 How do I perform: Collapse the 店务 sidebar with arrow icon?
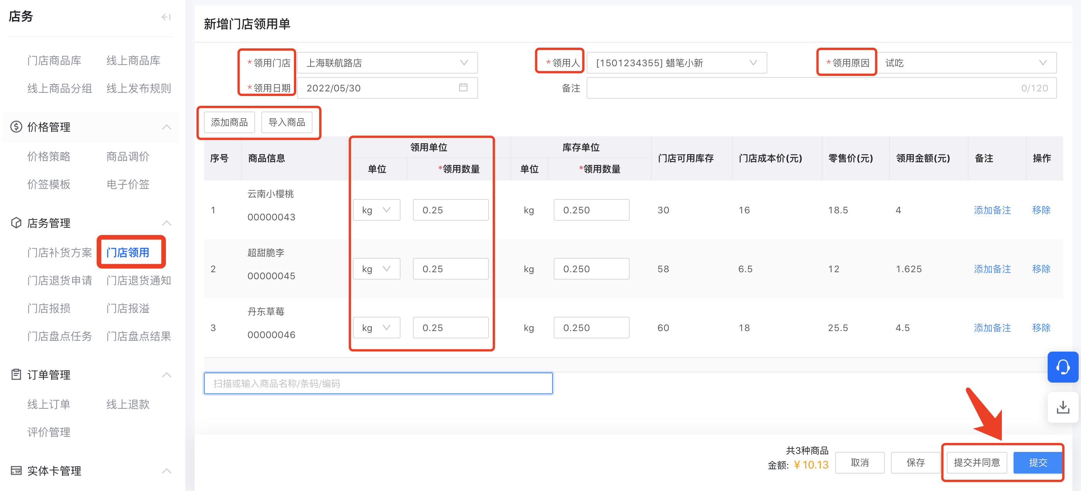click(166, 17)
